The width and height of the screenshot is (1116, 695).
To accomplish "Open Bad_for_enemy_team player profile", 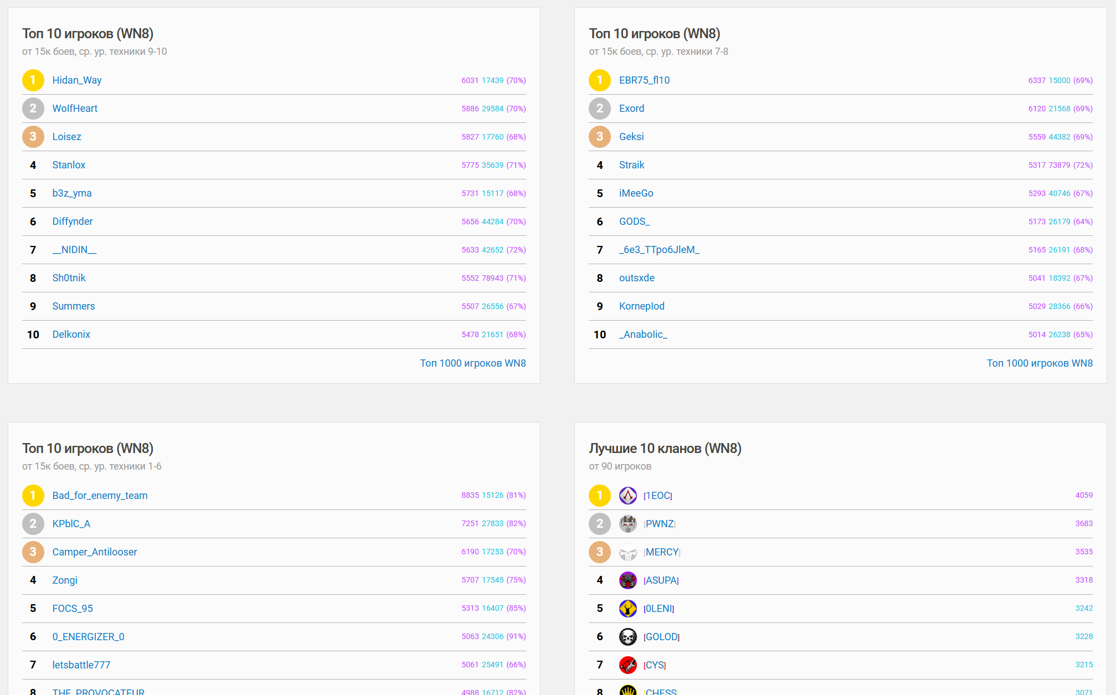I will click(100, 495).
